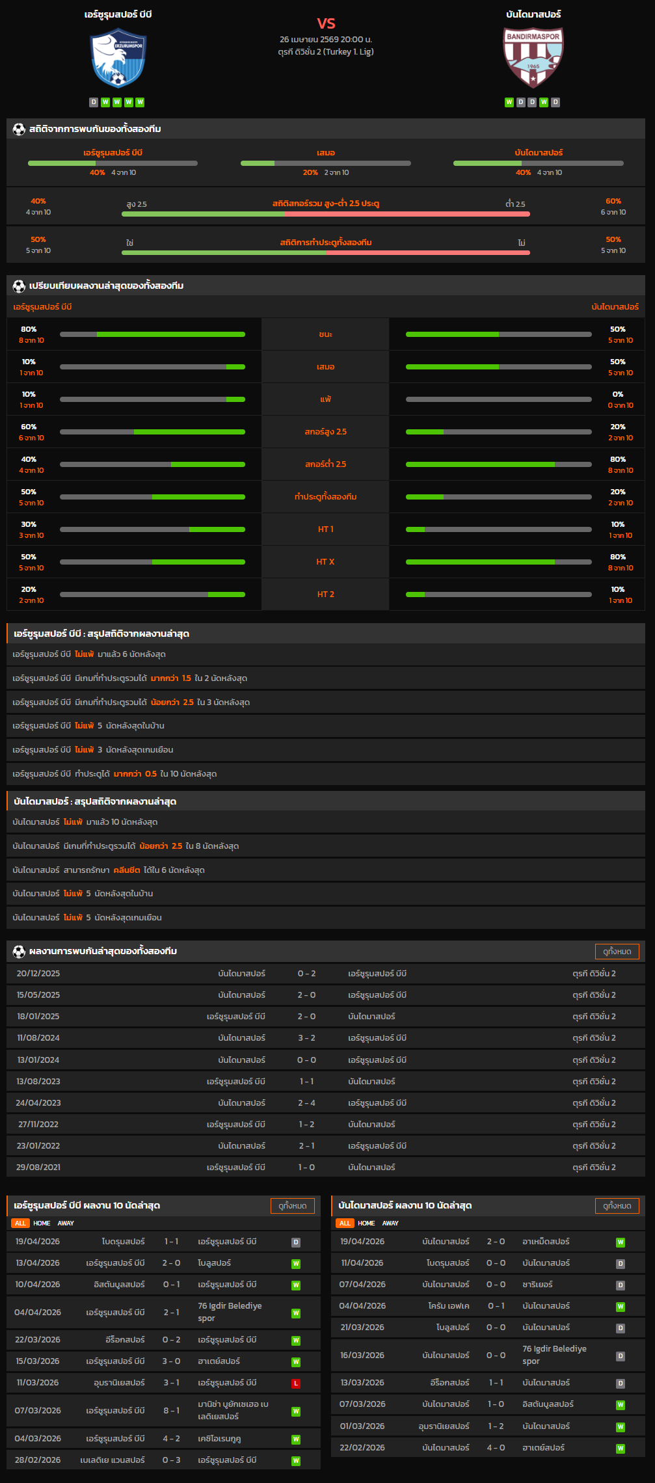Select ALL tab in Erzurumspor last 10 matches
Screen dimensions: 655x1483
tap(20, 1223)
